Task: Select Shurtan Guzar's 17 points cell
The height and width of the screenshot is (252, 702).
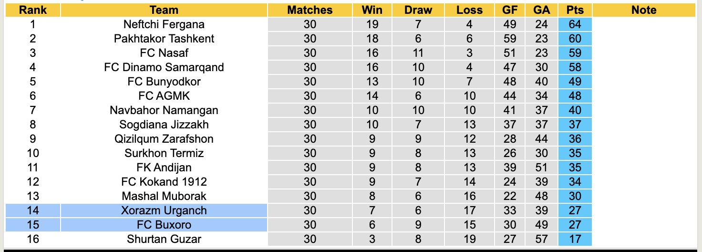Action: (575, 239)
